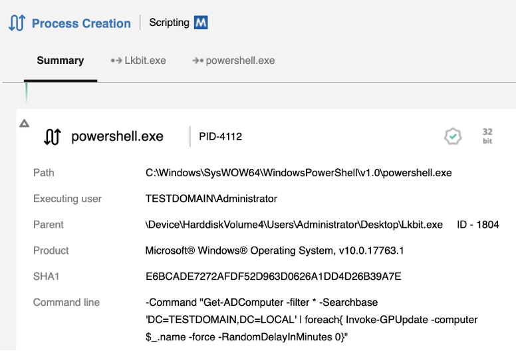
Task: Click the Microsoft Windows Operating System product value
Action: point(275,251)
